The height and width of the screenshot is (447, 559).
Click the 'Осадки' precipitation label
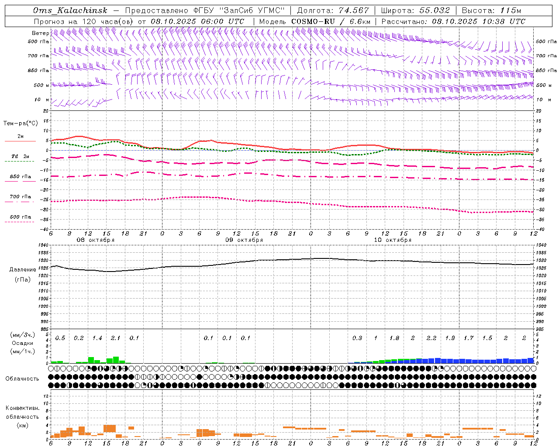coord(22,343)
